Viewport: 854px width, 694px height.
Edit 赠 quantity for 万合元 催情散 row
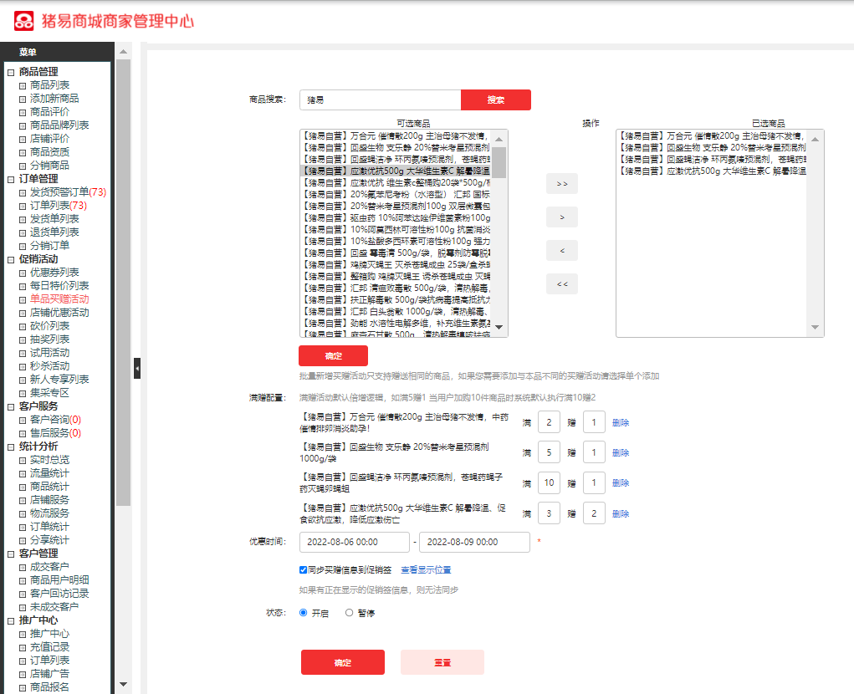(x=594, y=422)
